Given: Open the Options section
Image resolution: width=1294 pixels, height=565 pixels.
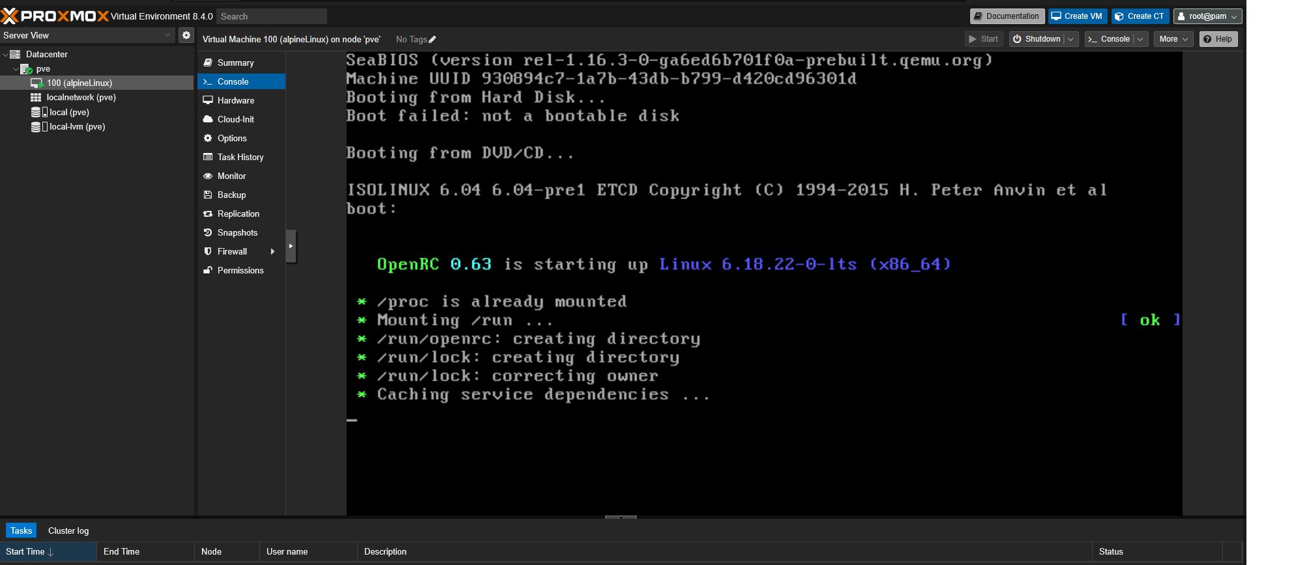Looking at the screenshot, I should tap(241, 138).
